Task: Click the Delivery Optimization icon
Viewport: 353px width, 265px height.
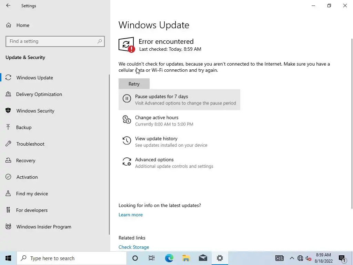Action: 8,94
